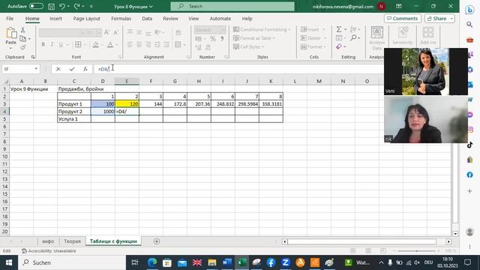Select cell containing Продукт 2
Screen dimensions: 480x270
click(x=74, y=112)
